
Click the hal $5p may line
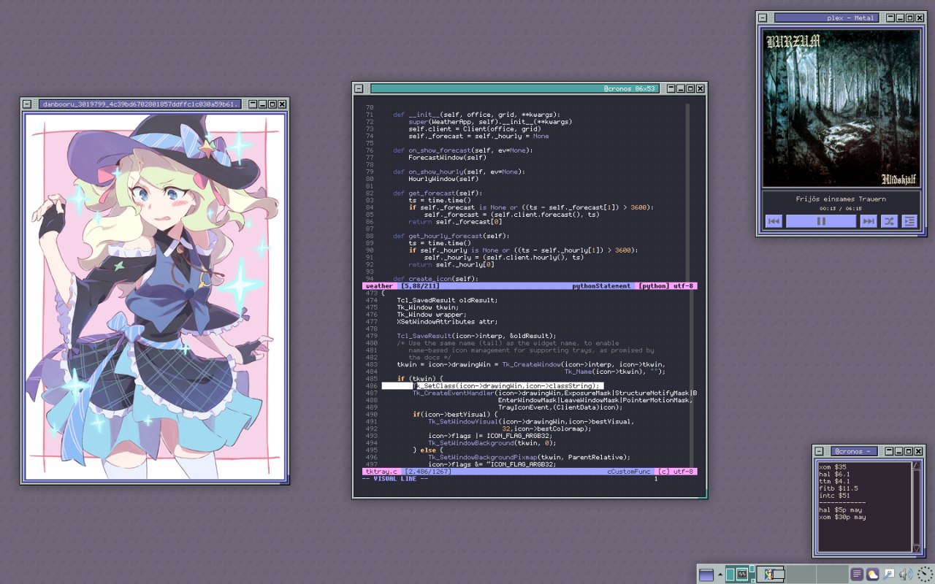(841, 510)
